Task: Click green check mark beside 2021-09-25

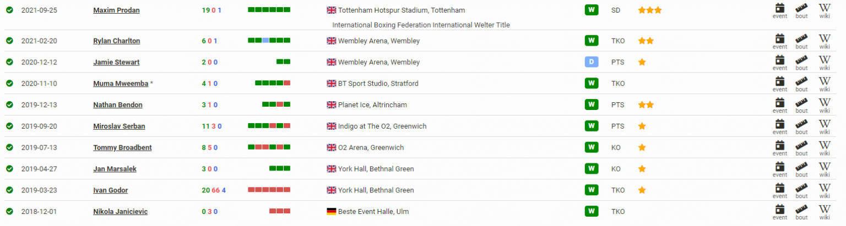Action: [x=9, y=10]
